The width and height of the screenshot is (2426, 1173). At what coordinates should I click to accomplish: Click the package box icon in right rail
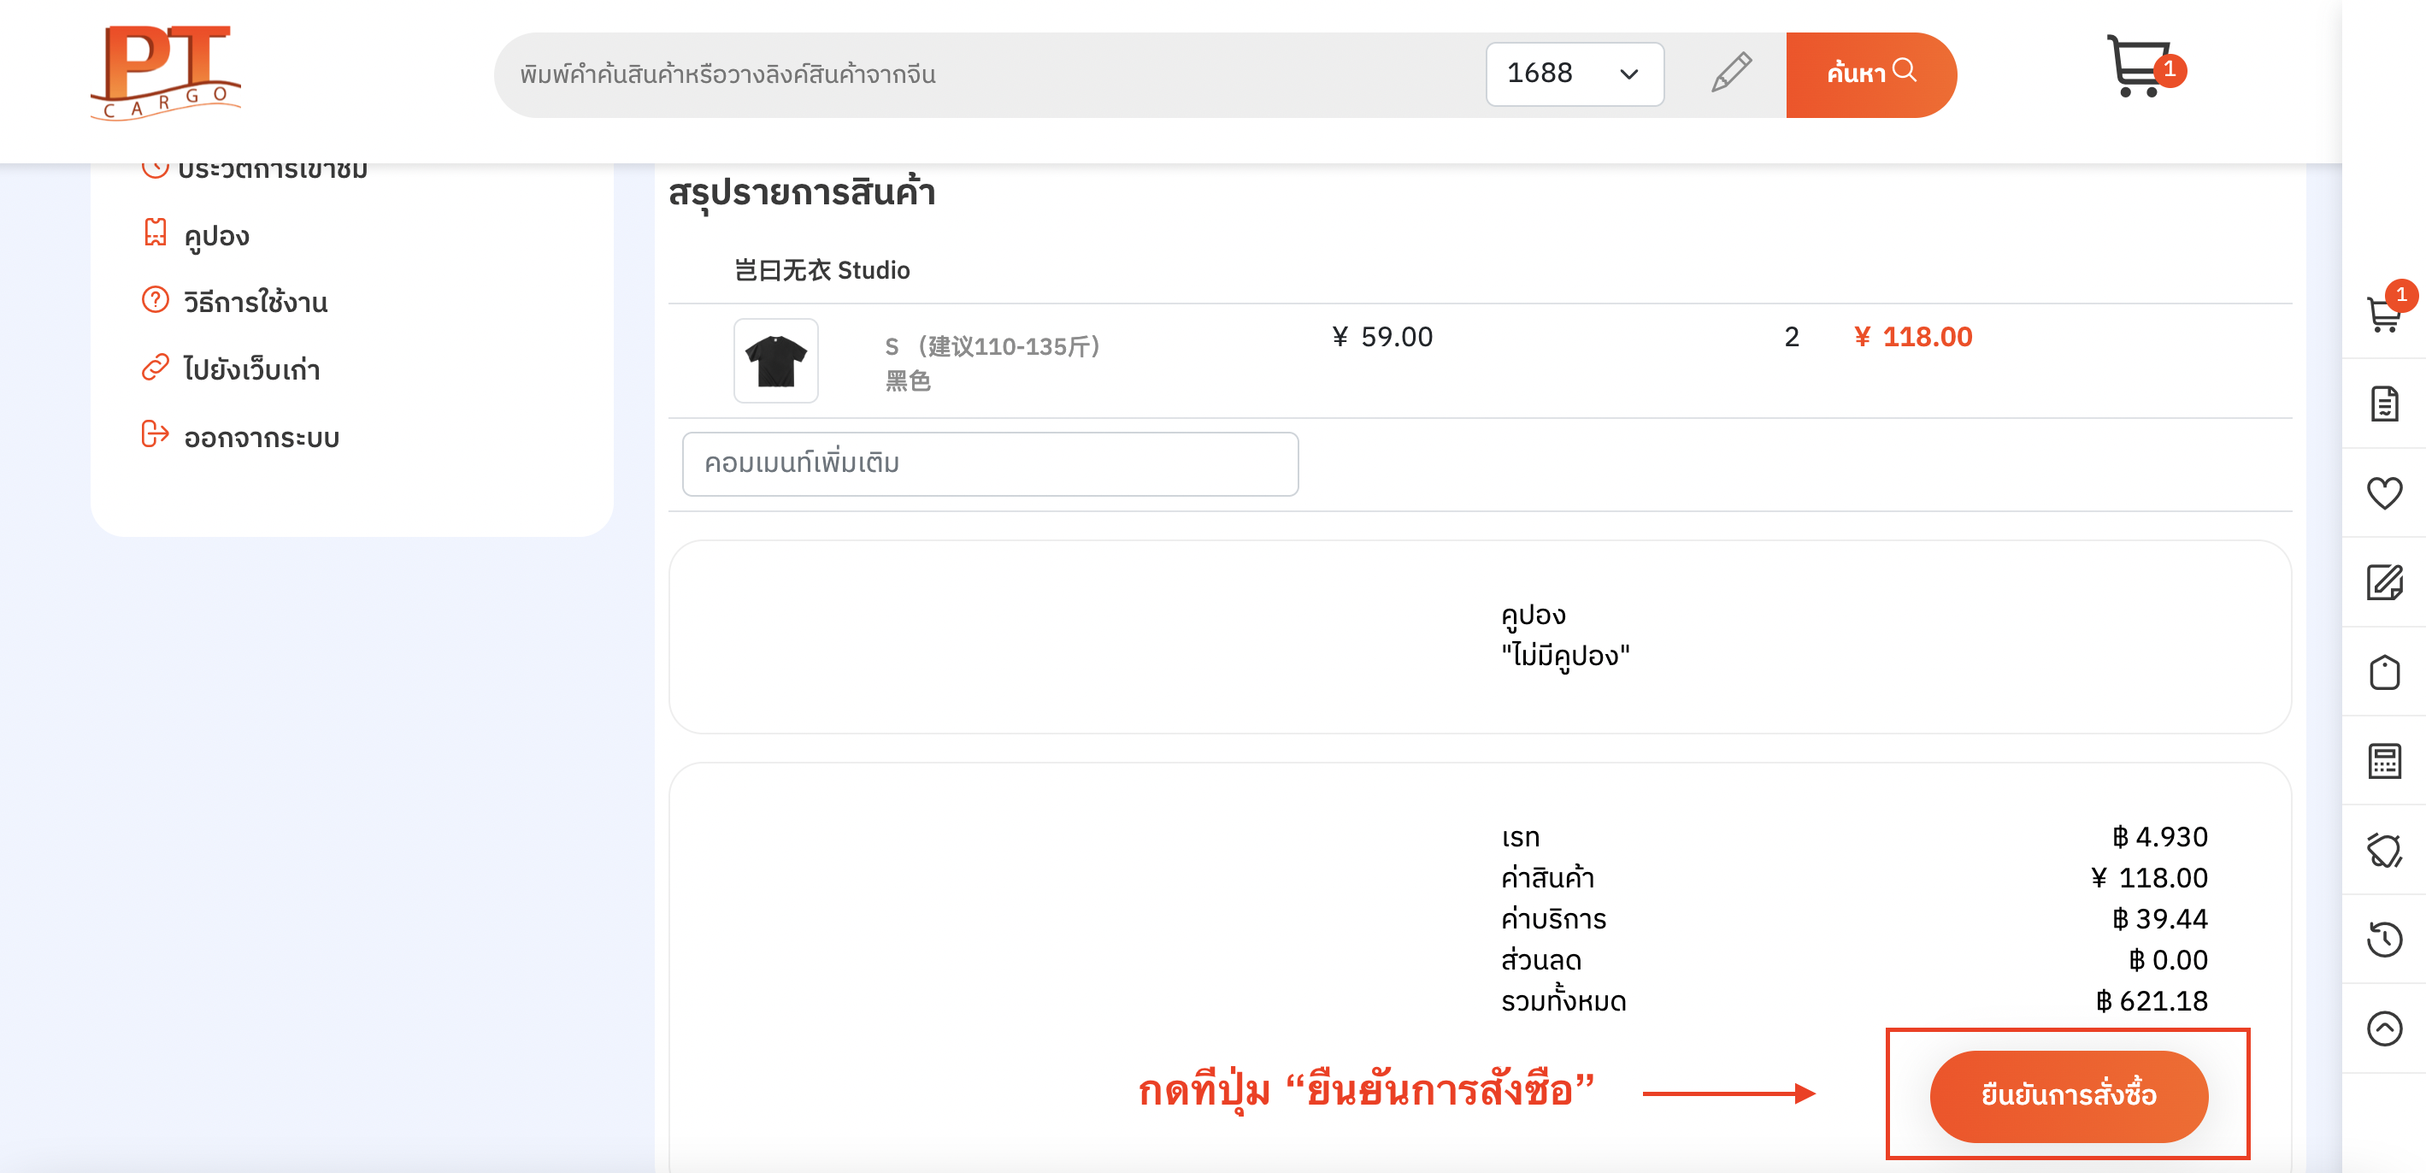coord(2383,672)
